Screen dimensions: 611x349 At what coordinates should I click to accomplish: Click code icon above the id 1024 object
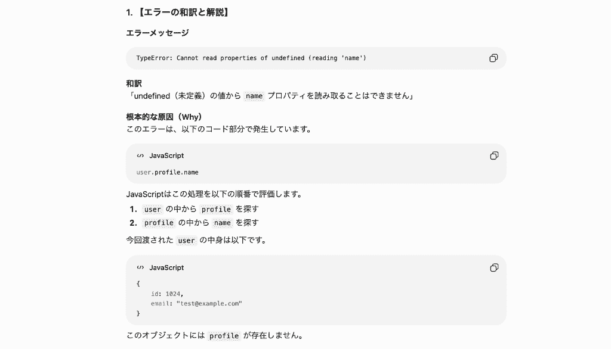(x=140, y=267)
